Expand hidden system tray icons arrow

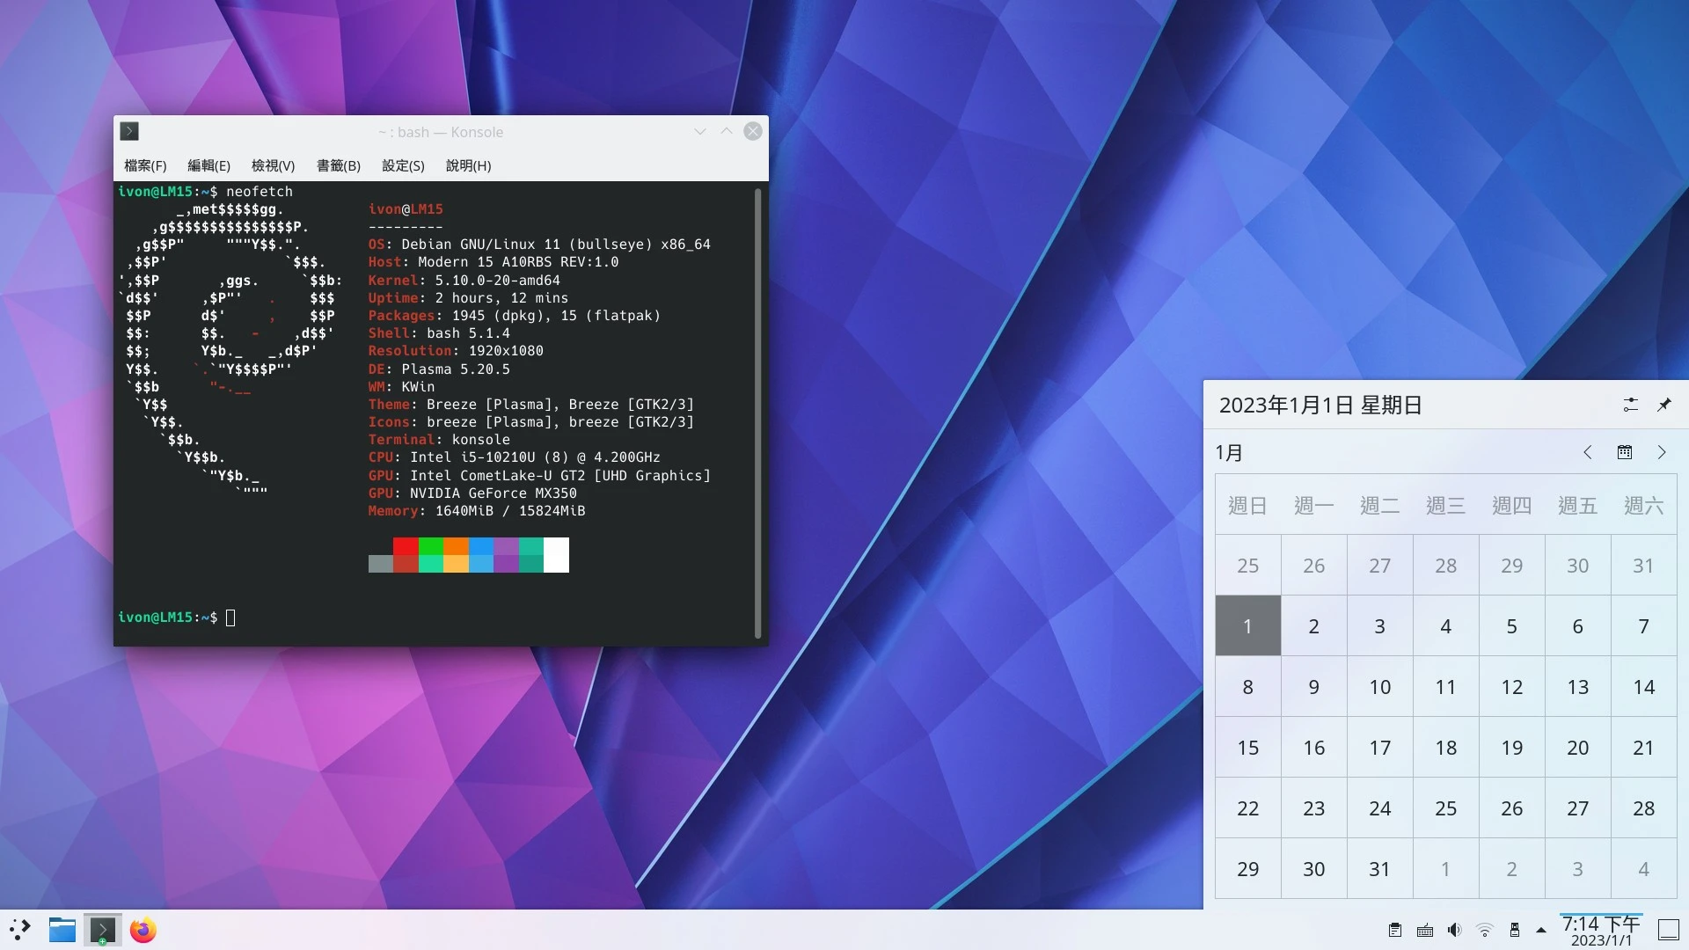(x=1541, y=930)
